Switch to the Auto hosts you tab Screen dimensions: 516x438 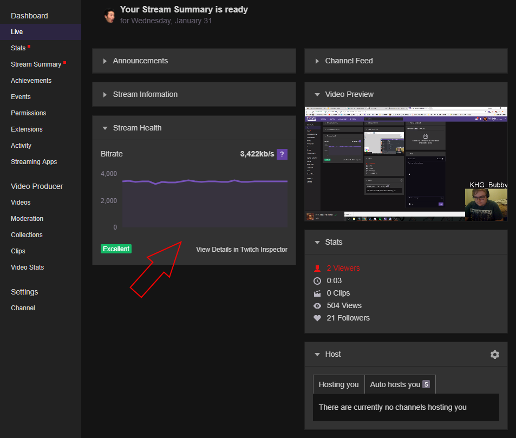[400, 384]
